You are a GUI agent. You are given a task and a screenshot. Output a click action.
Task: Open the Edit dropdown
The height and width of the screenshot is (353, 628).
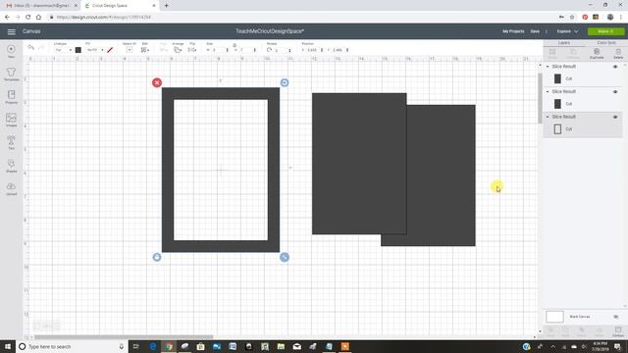point(145,50)
